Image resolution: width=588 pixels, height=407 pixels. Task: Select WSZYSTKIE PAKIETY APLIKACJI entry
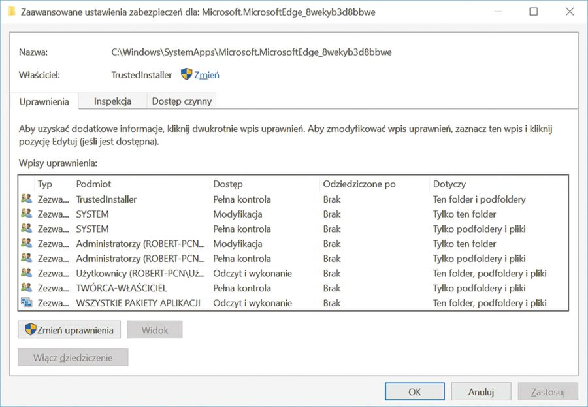click(293, 302)
